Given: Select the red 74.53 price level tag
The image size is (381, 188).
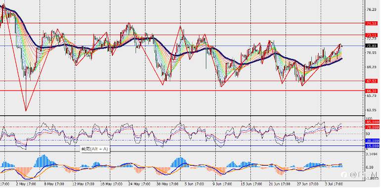Looking at the screenshot, I should coord(372,23).
